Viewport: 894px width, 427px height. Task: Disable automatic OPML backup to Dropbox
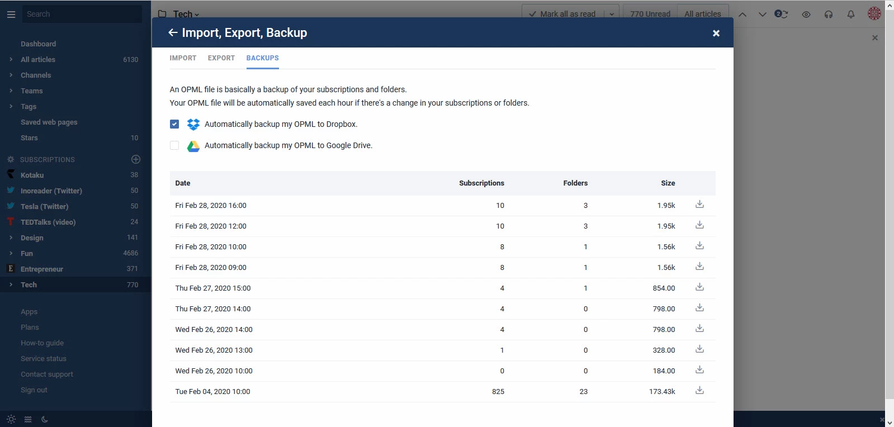click(174, 124)
